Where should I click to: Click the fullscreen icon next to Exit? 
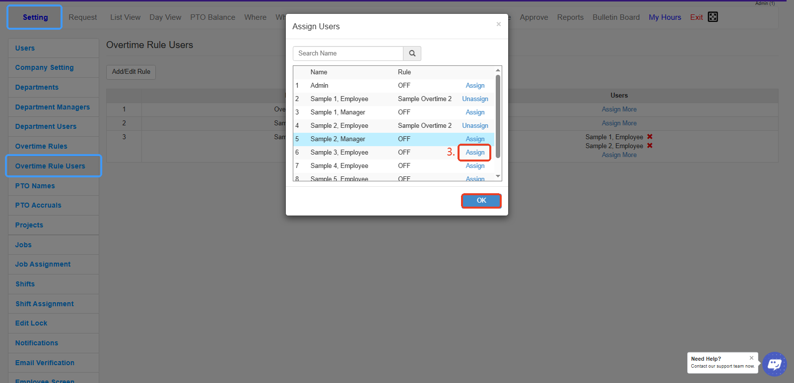(x=713, y=17)
